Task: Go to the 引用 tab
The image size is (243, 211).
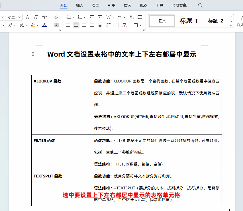Action: pos(112,5)
